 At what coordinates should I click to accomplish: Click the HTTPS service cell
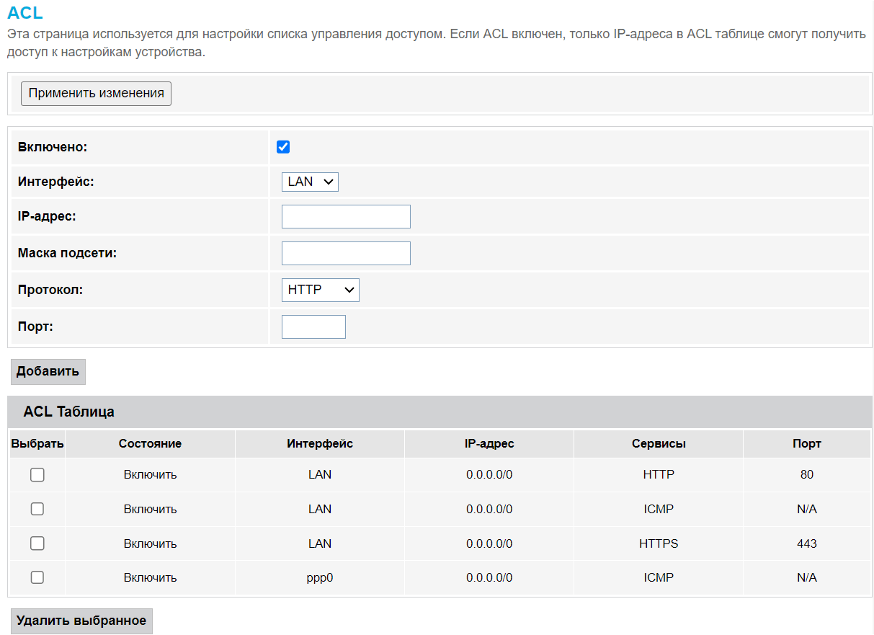[659, 543]
